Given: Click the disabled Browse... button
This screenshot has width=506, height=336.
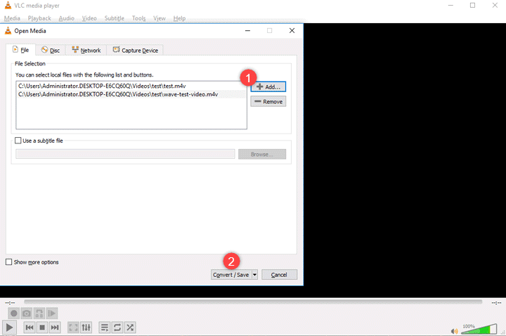Looking at the screenshot, I should click(262, 154).
